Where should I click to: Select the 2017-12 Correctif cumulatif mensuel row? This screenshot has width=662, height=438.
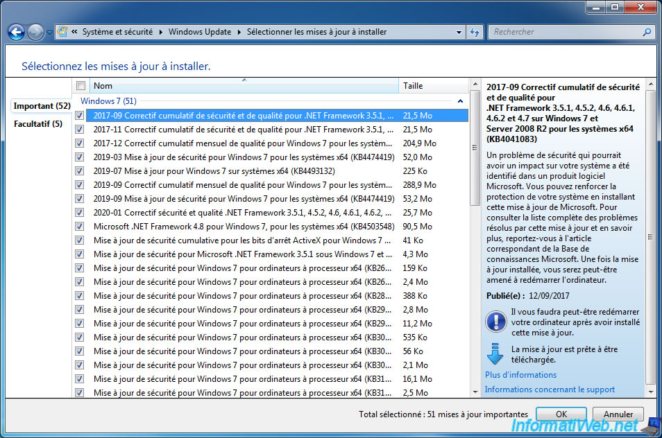pyautogui.click(x=277, y=143)
